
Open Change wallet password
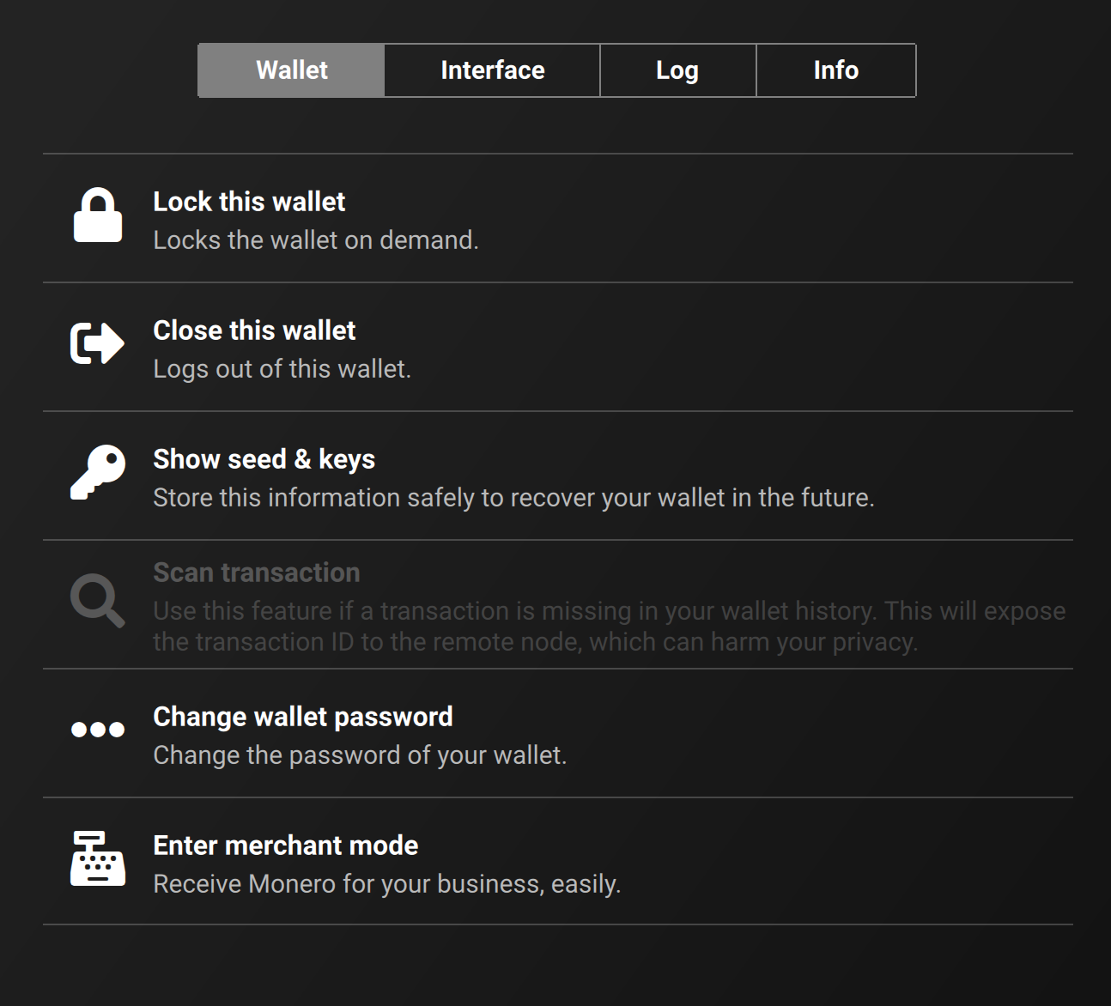pyautogui.click(x=302, y=716)
